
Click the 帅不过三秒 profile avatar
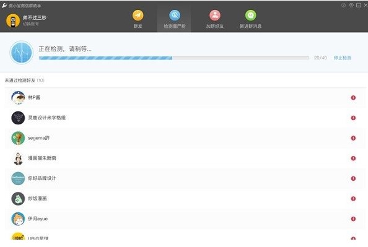13,20
